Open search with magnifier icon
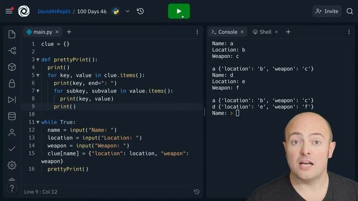The width and height of the screenshot is (358, 201). click(x=350, y=11)
